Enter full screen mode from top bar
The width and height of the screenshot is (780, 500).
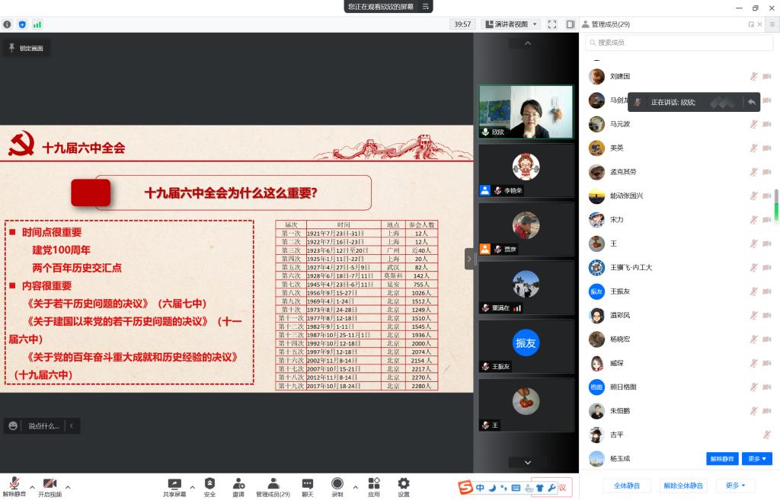coord(552,24)
